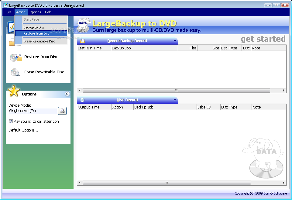Sort by Note column in Disc Record

coord(269,107)
